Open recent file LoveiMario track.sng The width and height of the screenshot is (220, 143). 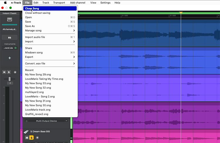50,110
